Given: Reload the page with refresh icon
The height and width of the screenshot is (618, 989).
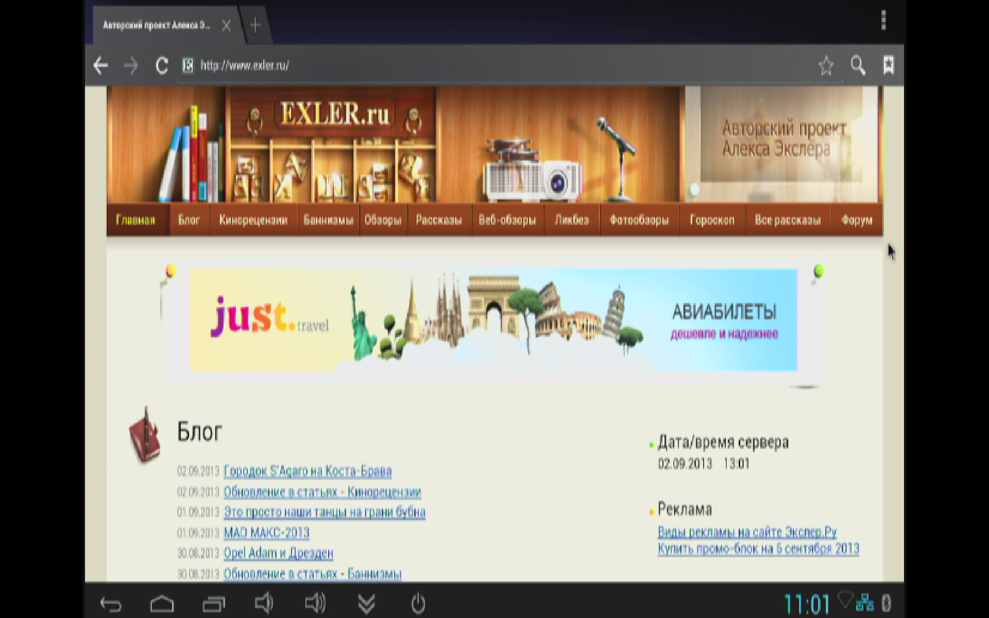Looking at the screenshot, I should pyautogui.click(x=162, y=66).
